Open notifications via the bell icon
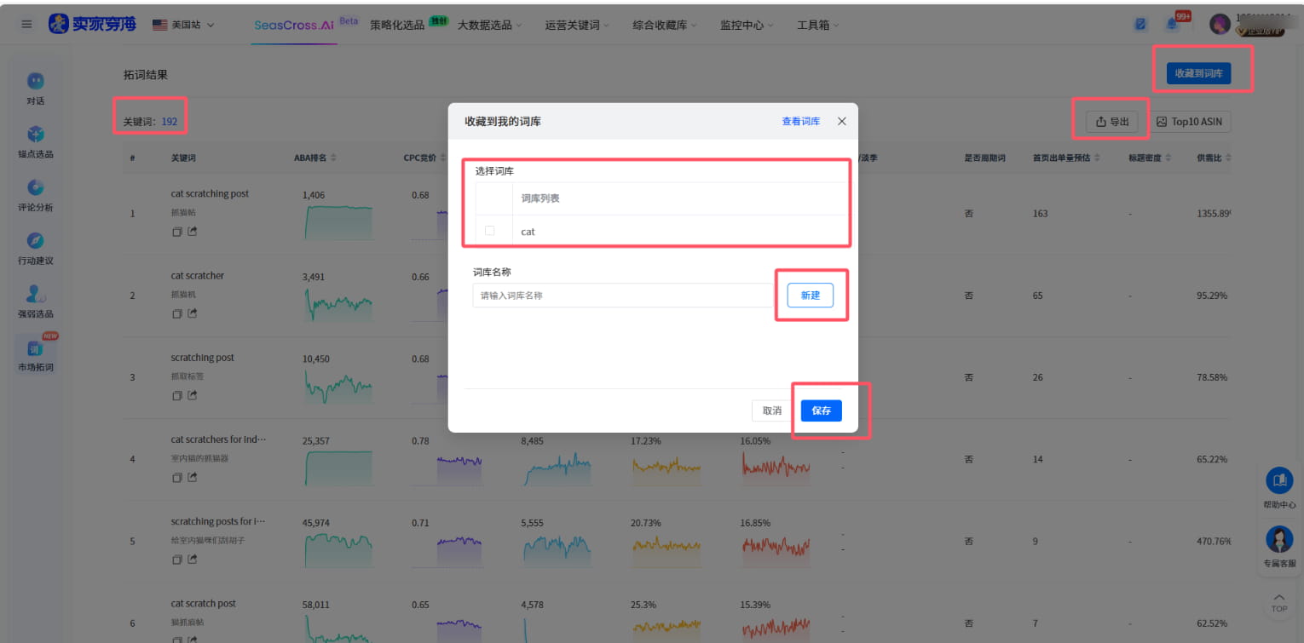 click(1171, 23)
